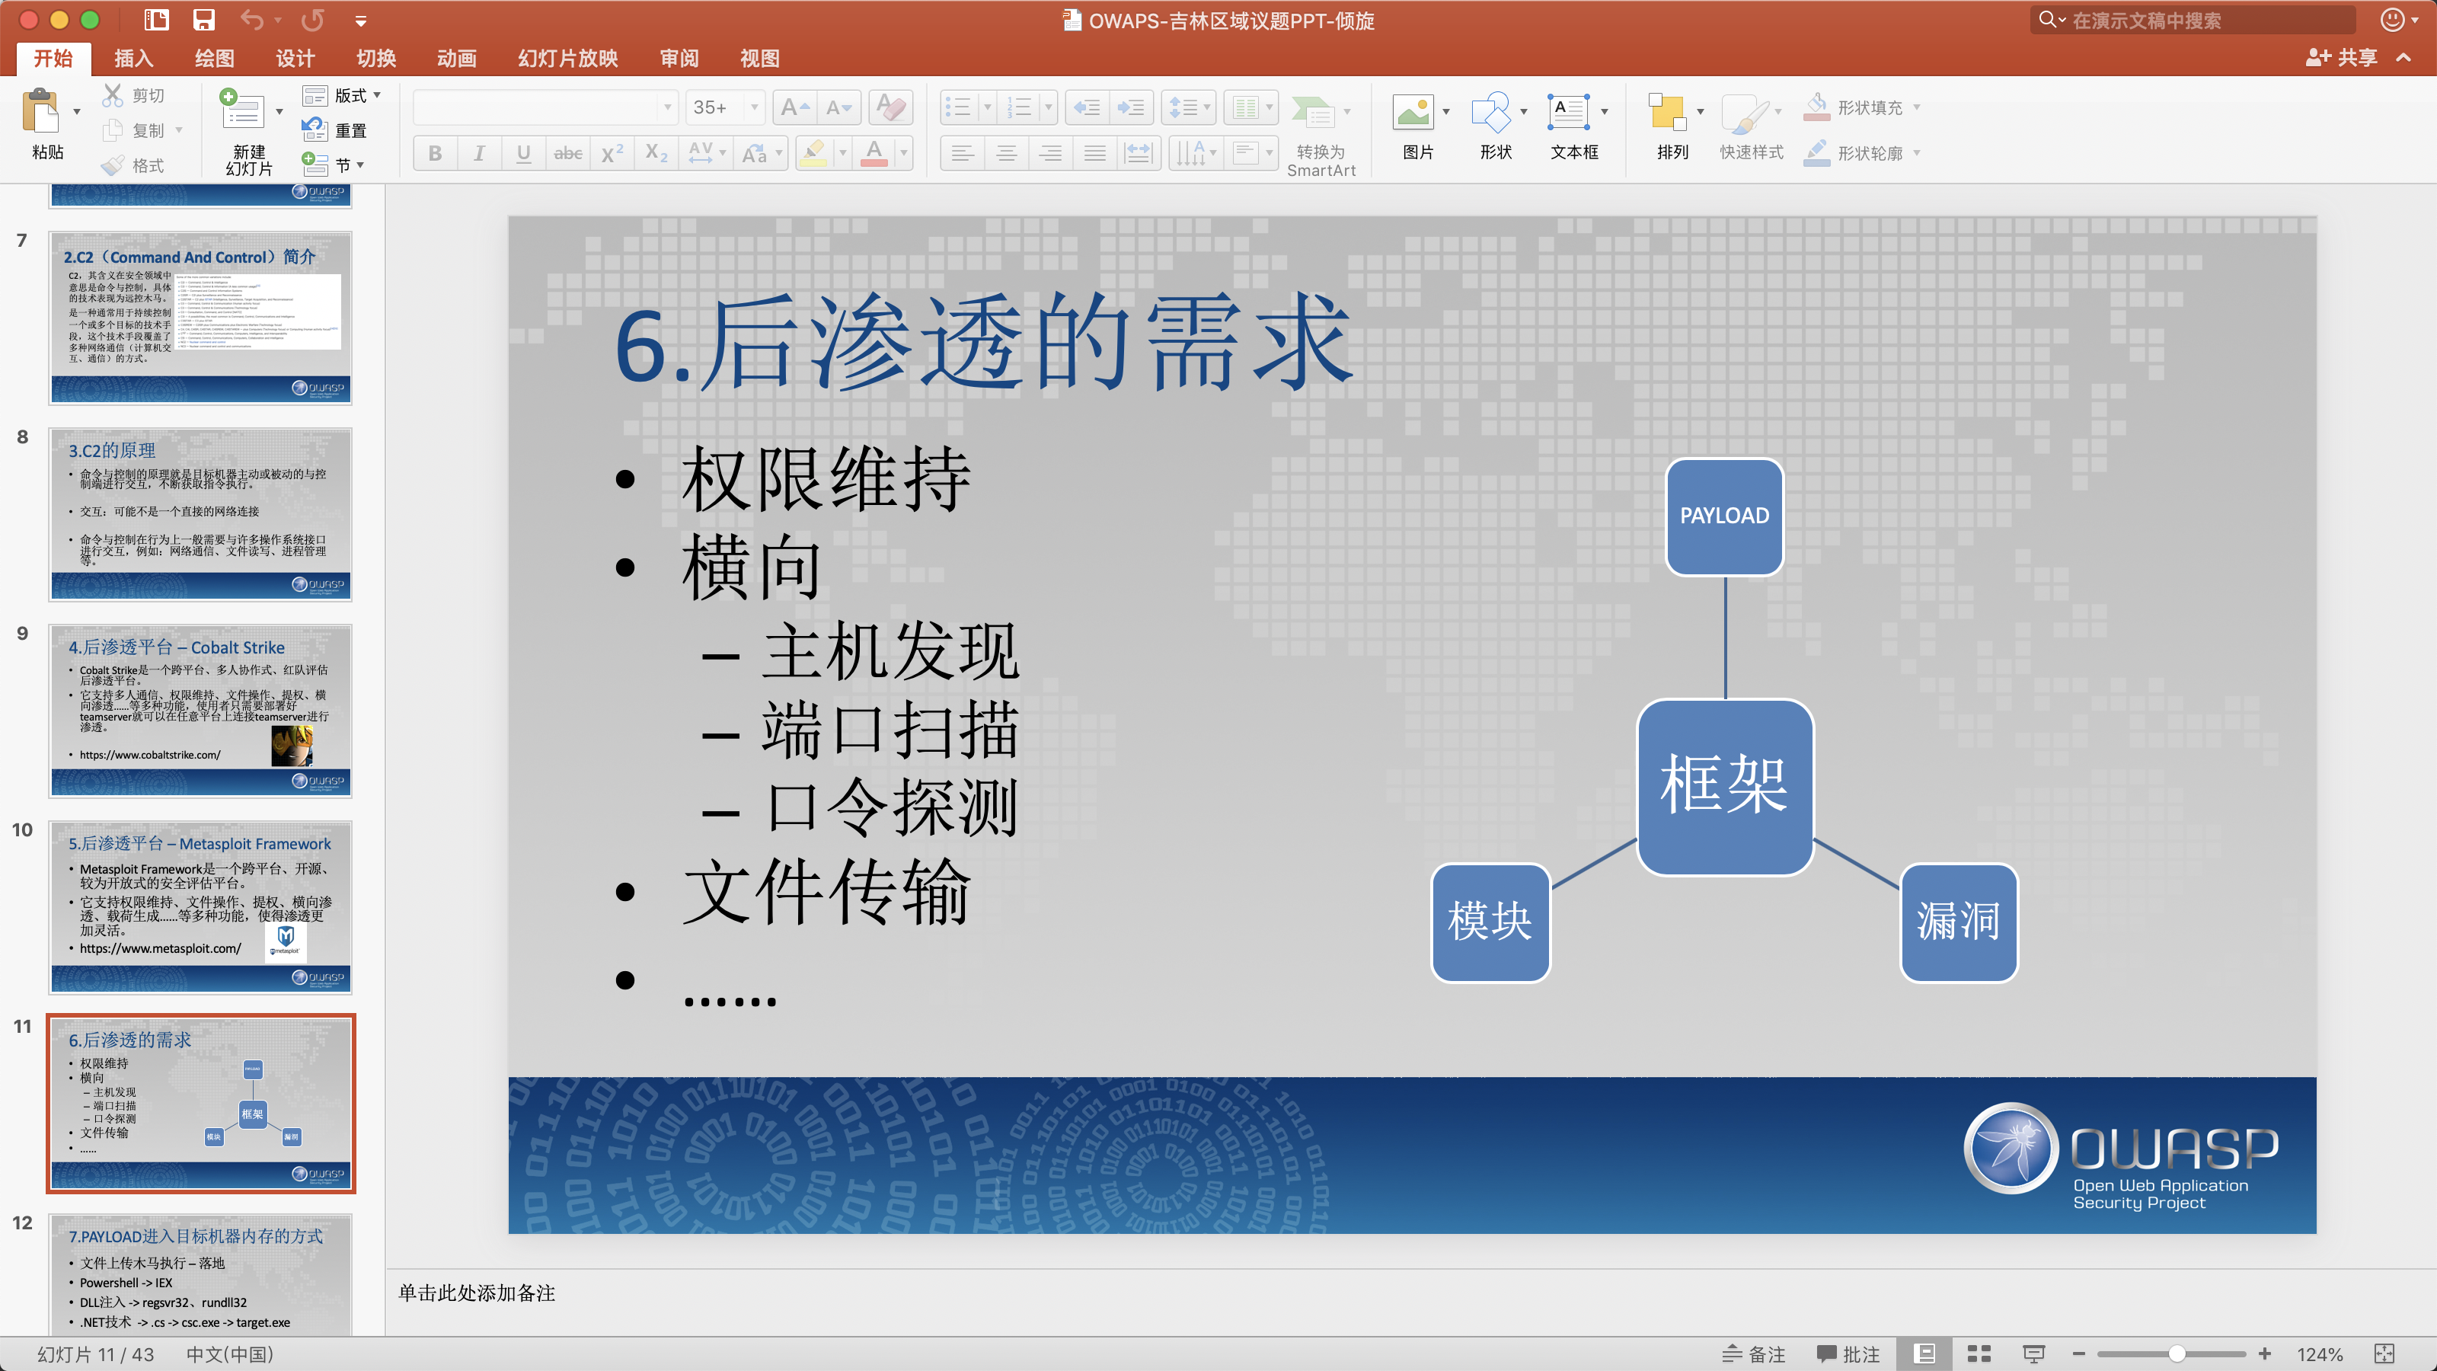This screenshot has height=1371, width=2437.
Task: Expand the Paste options arrow
Action: (77, 112)
